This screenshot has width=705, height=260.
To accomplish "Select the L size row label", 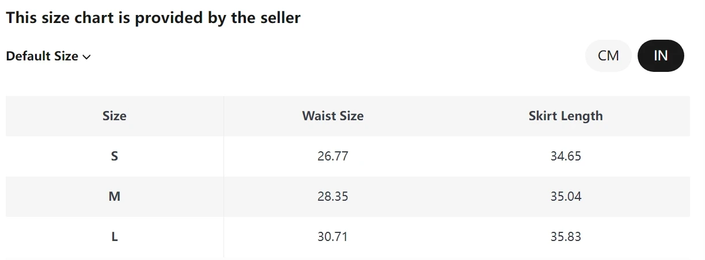I will 115,236.
